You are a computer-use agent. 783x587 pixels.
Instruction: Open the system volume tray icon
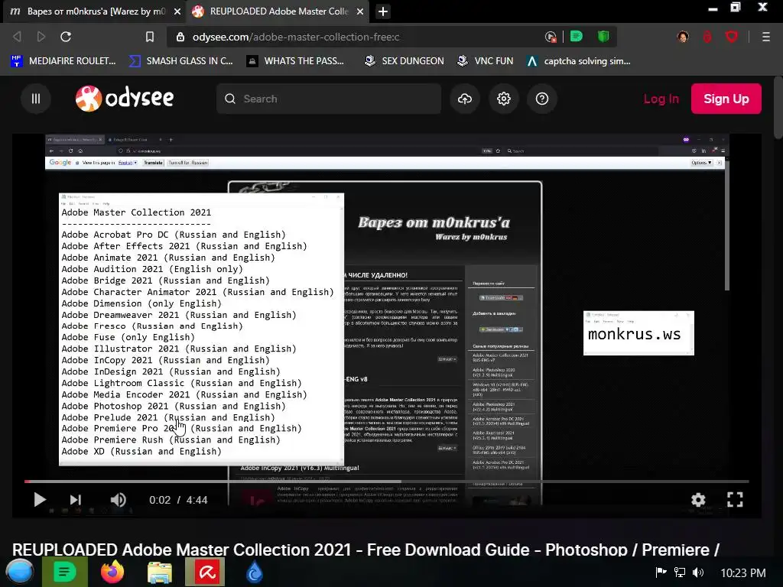(698, 572)
